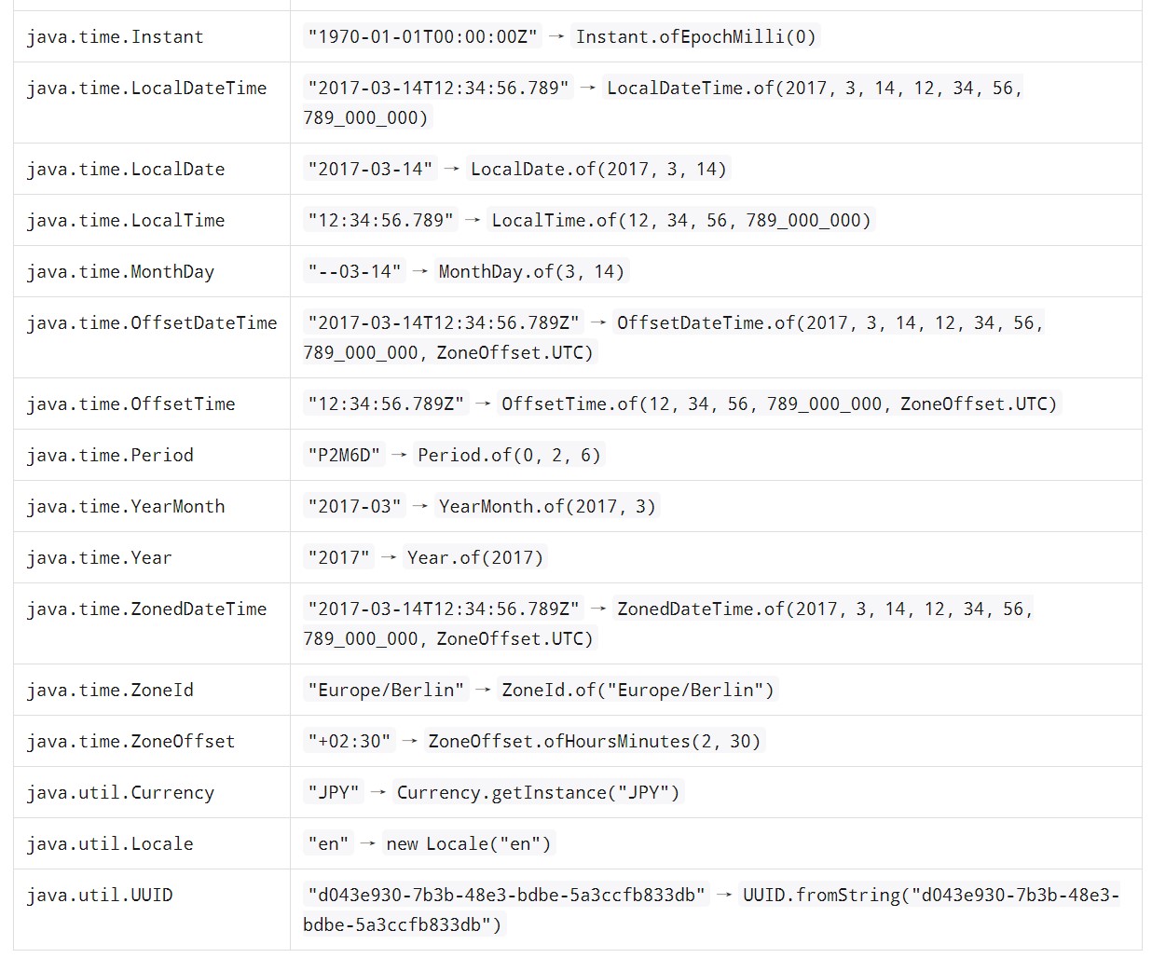The width and height of the screenshot is (1152, 958).
Task: Click the java.time.ZoneOffset type name
Action: (130, 742)
